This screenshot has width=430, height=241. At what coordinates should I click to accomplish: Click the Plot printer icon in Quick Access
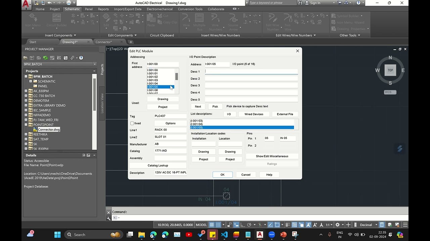[69, 3]
